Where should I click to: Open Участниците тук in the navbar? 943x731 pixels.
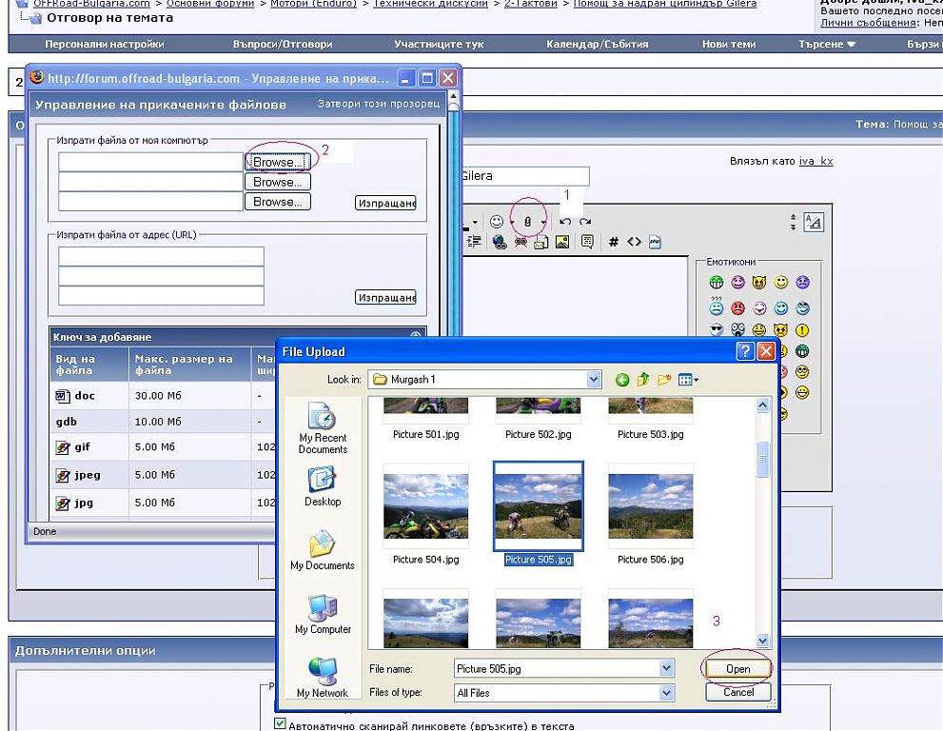click(x=439, y=44)
